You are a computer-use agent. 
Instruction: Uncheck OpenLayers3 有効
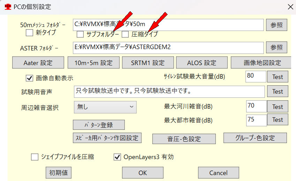[117, 157]
